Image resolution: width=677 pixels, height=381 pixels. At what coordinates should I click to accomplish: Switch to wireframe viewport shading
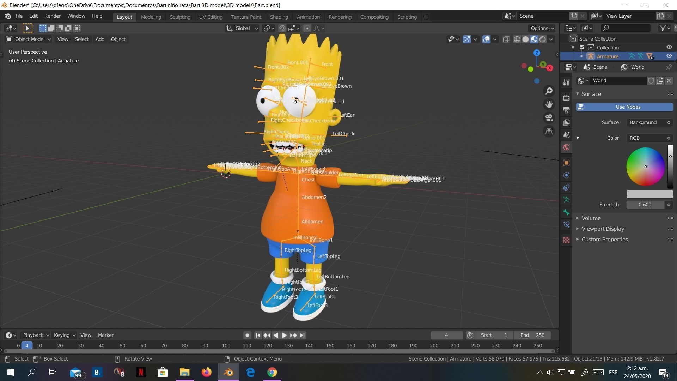(517, 39)
